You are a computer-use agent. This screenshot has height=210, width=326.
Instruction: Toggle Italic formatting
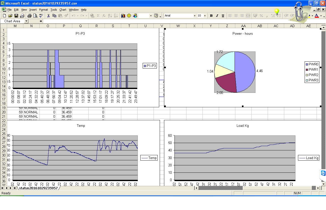[x=217, y=16]
